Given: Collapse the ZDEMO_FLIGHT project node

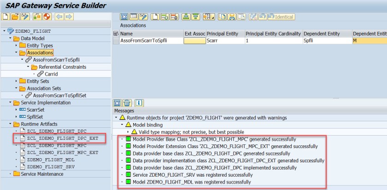Looking at the screenshot, I should 4,31.
